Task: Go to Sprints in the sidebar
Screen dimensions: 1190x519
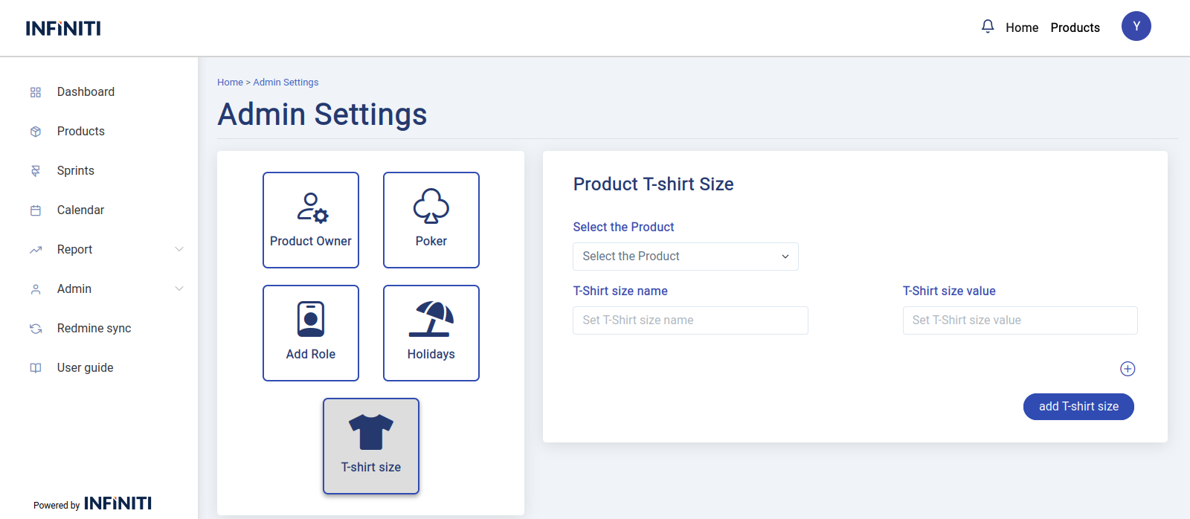Action: (76, 170)
